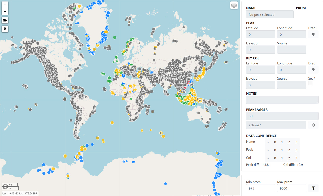Click the Notes text area
The image size is (323, 196).
282,100
